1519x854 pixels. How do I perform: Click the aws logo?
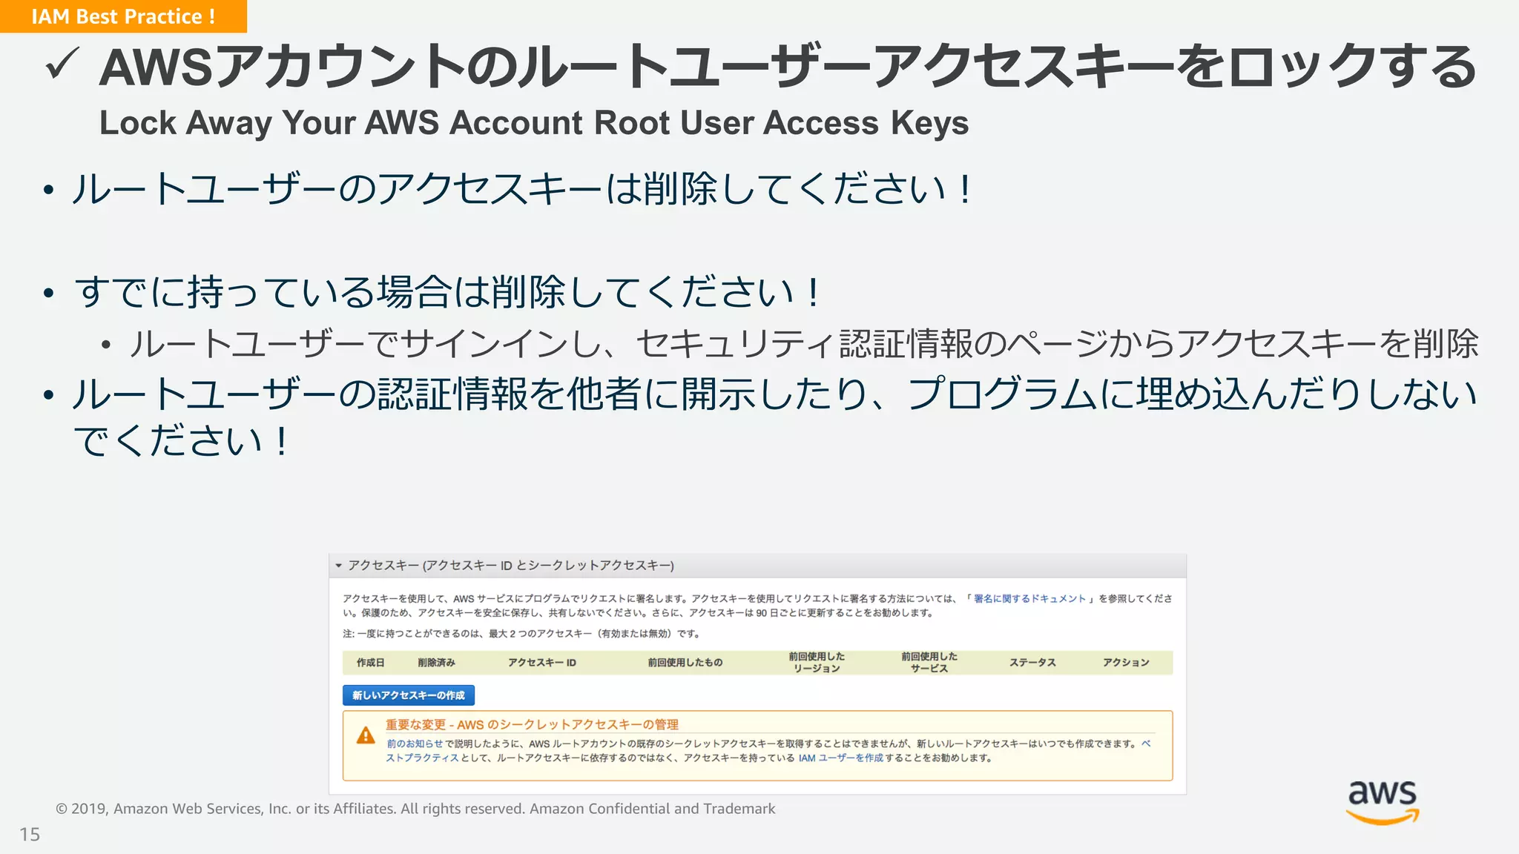coord(1383,801)
